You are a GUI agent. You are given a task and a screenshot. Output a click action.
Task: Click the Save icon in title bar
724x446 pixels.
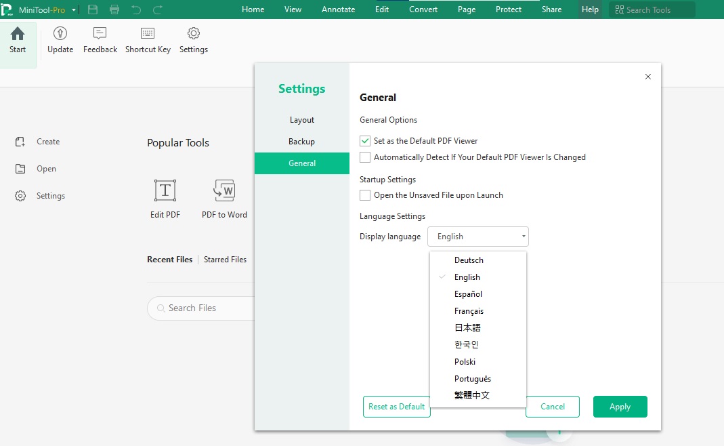tap(93, 9)
